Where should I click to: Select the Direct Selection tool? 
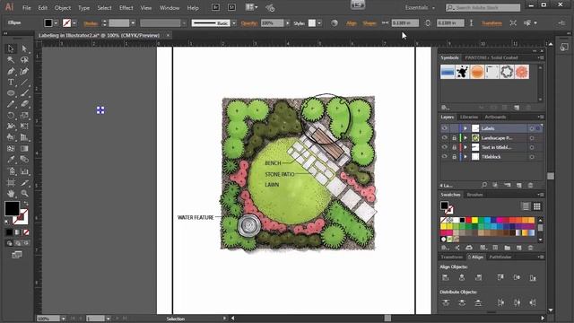point(24,48)
